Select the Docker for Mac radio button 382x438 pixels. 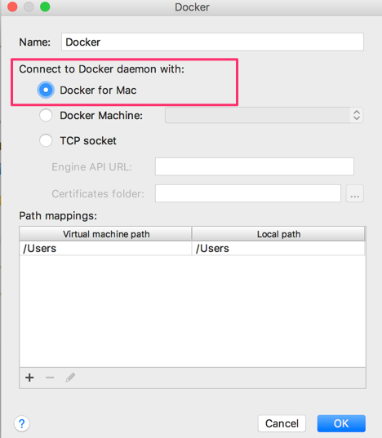tap(46, 90)
